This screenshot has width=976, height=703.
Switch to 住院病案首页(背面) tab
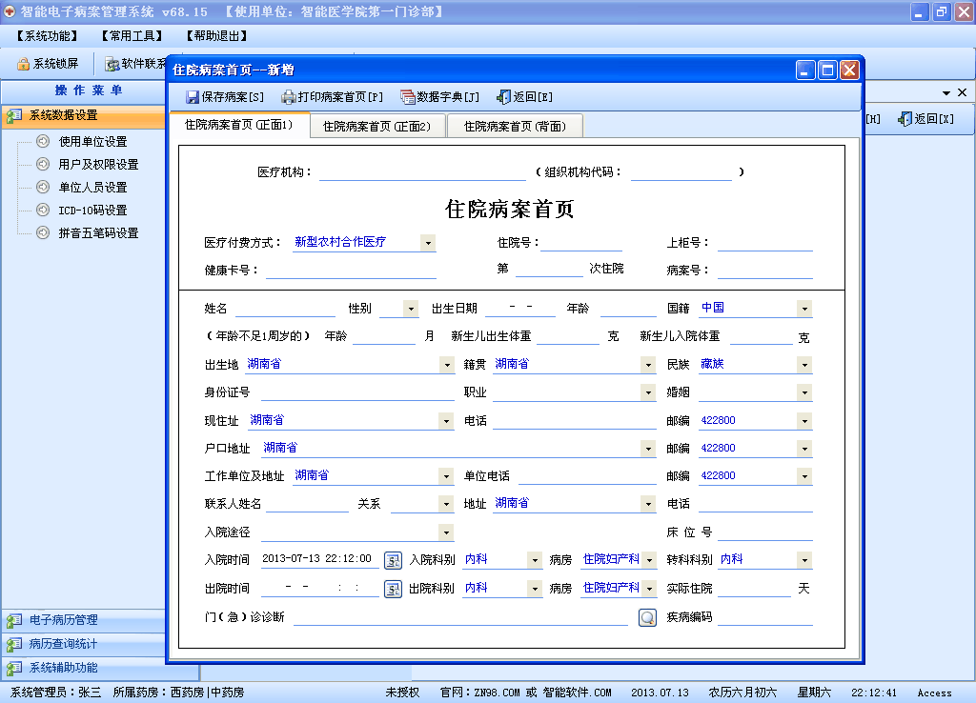point(516,127)
